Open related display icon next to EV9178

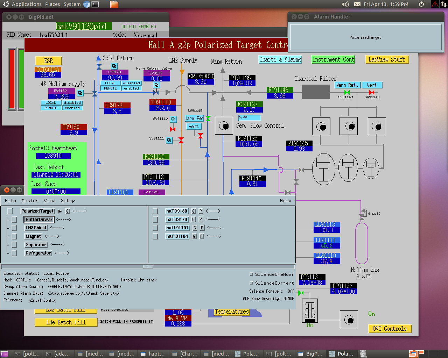coord(114,66)
